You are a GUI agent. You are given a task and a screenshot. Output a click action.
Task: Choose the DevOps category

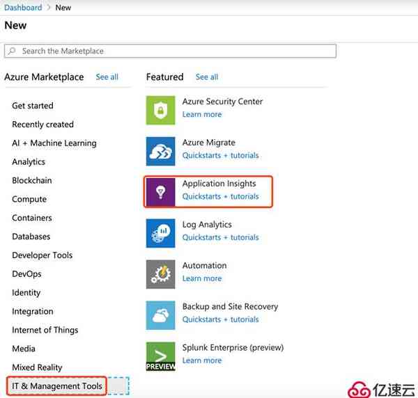coord(26,274)
